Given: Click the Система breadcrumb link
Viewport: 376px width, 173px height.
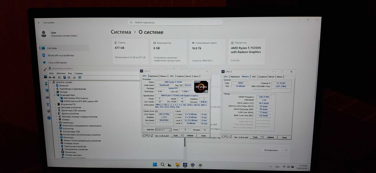Looking at the screenshot, I should pos(121,32).
